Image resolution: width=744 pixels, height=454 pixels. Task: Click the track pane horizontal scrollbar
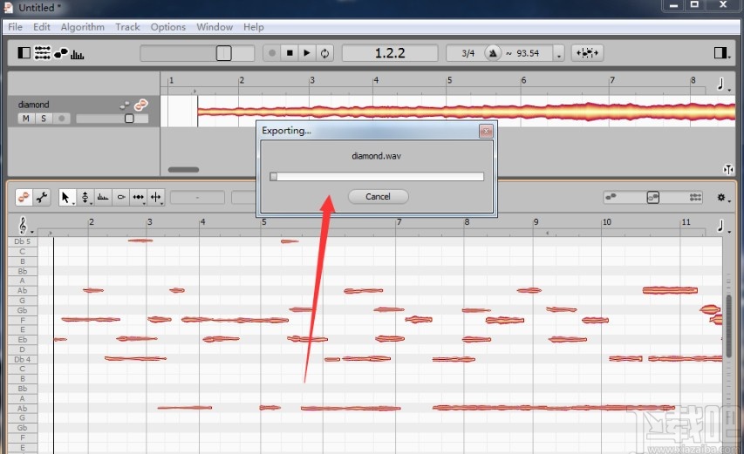[x=184, y=170]
